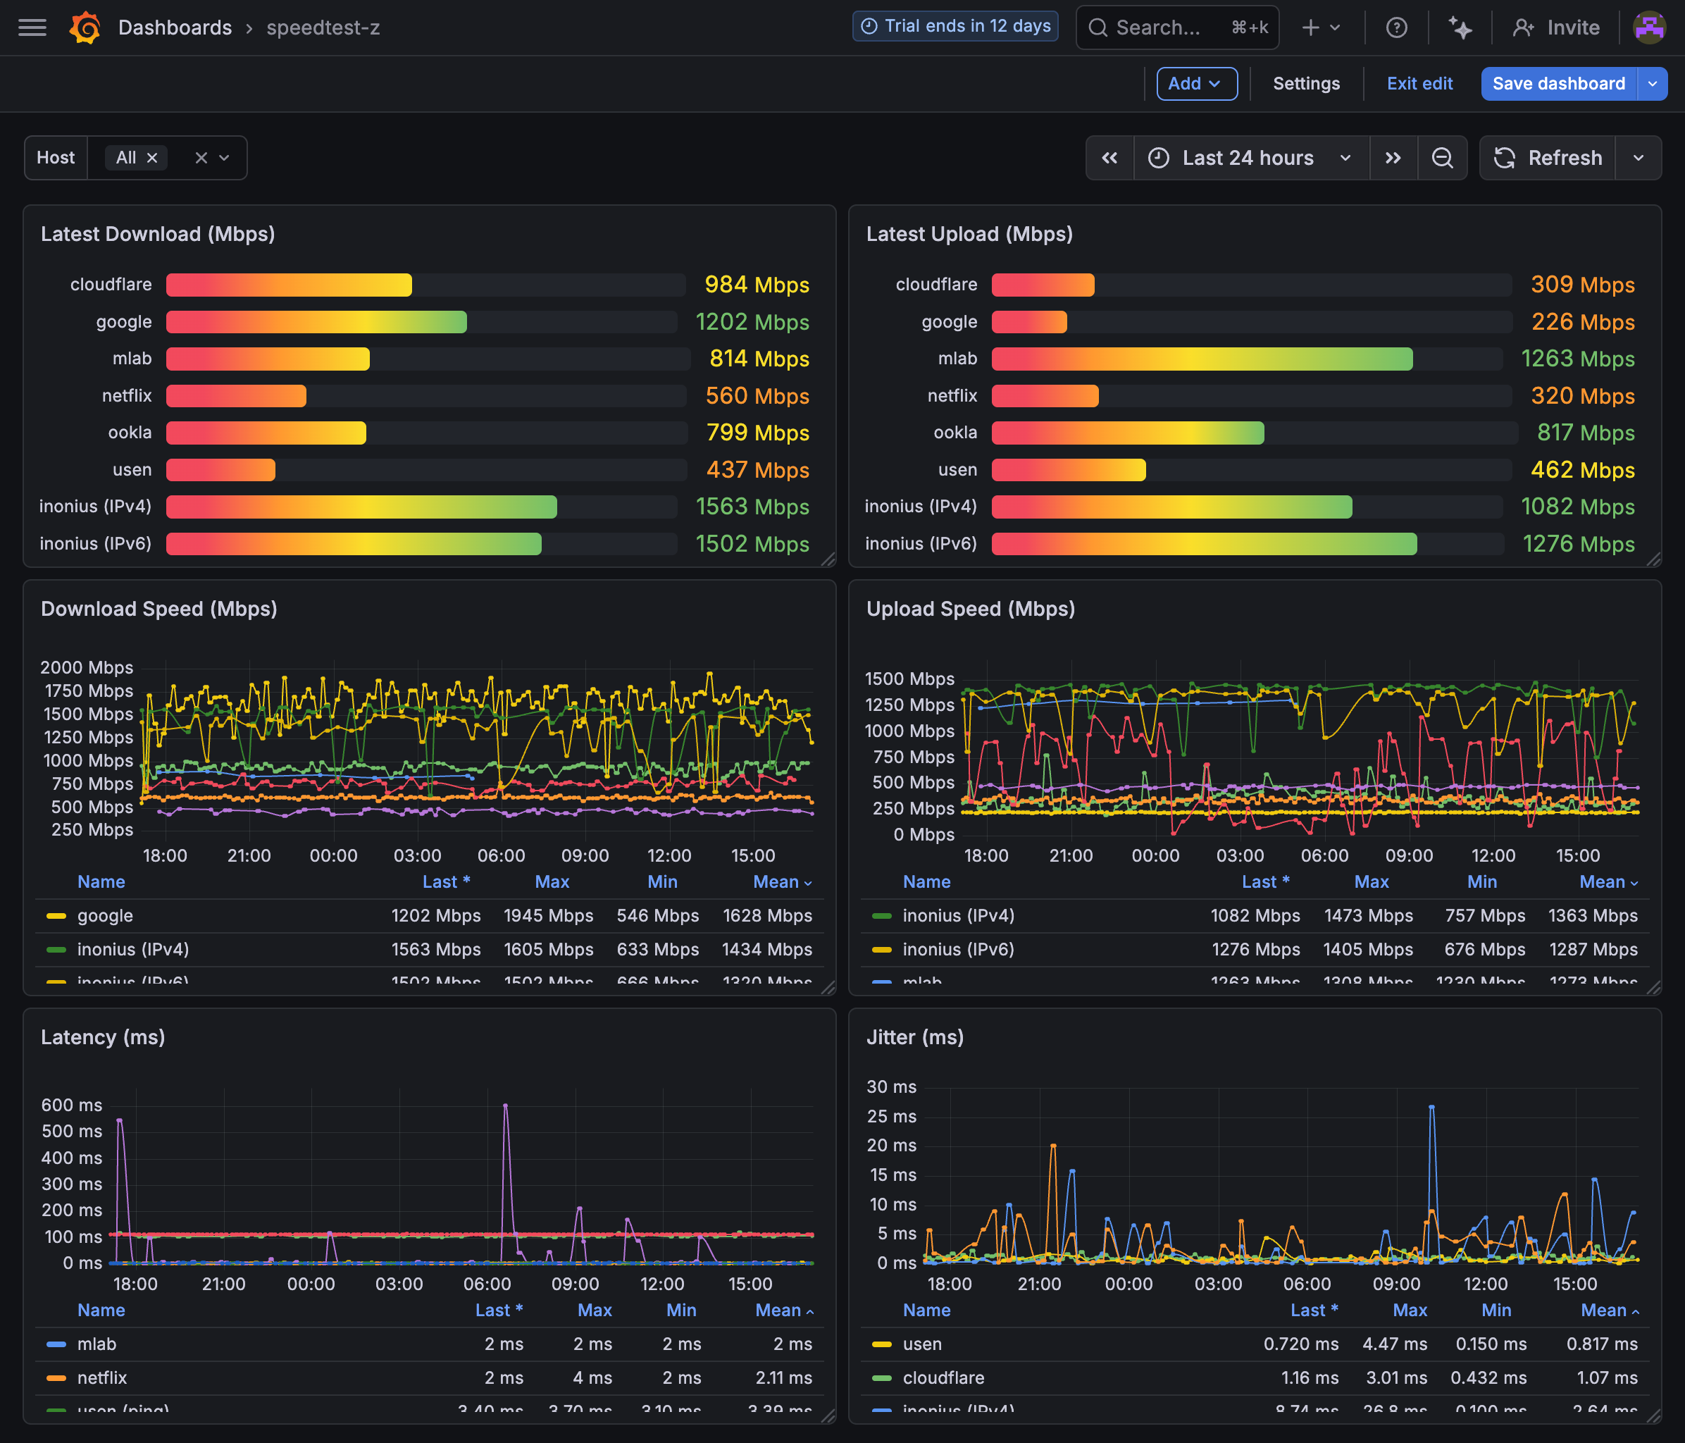Focus the Search input field
This screenshot has height=1443, width=1685.
click(x=1176, y=27)
